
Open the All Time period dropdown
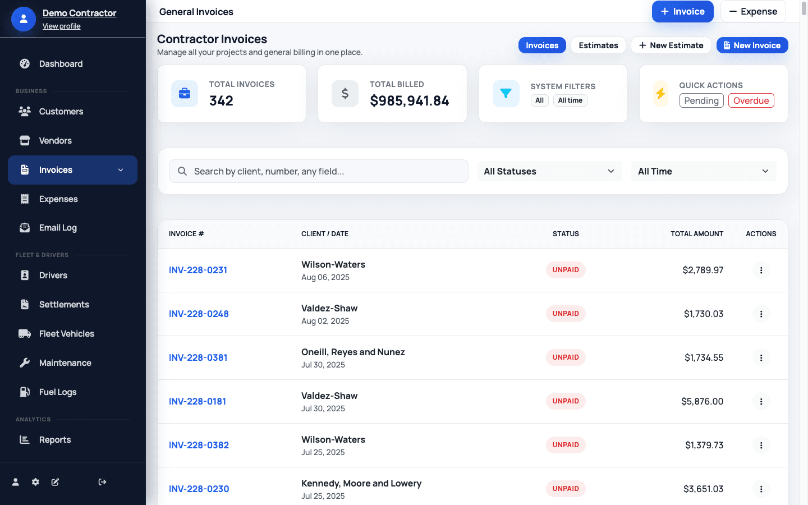click(x=704, y=171)
